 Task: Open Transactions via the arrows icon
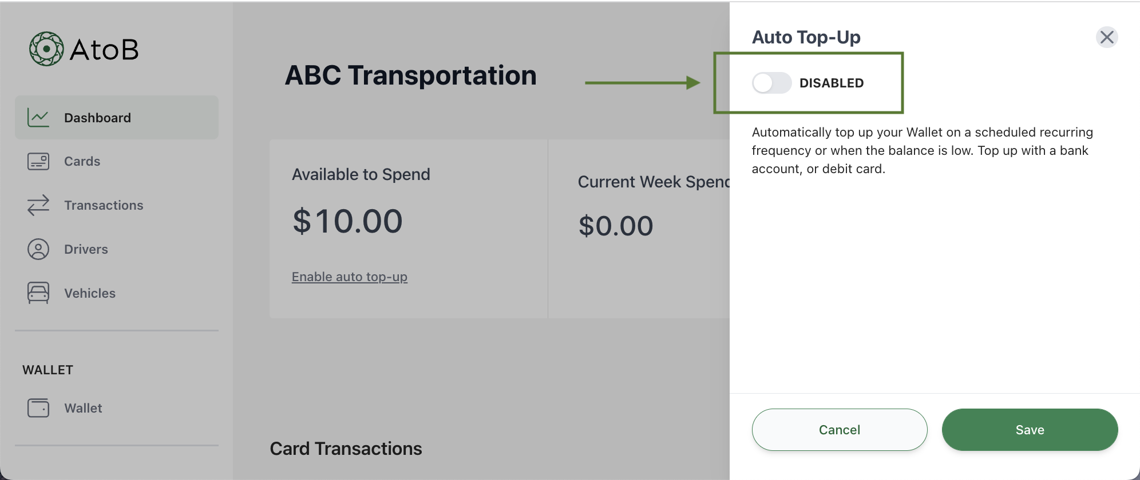[38, 205]
